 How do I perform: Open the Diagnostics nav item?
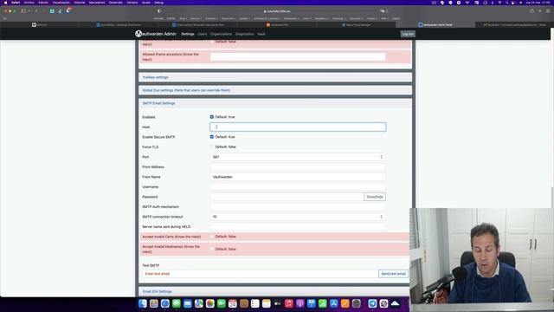(244, 34)
